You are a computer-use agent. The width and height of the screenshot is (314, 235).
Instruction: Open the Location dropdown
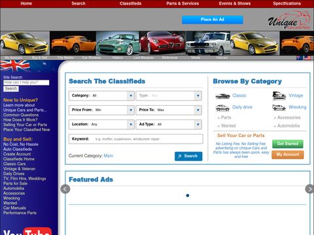point(101,125)
